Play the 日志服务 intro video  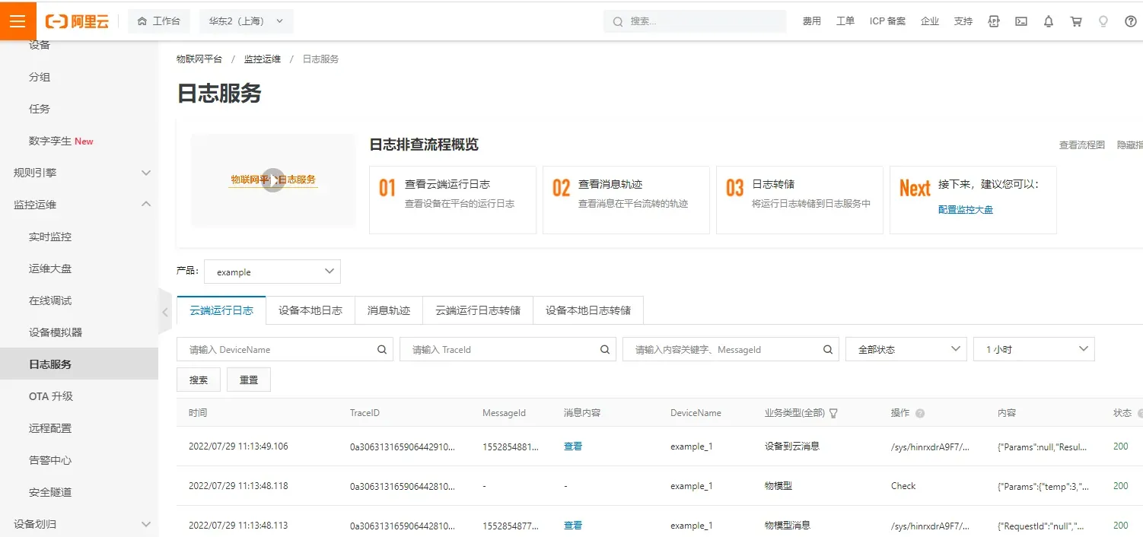point(273,180)
